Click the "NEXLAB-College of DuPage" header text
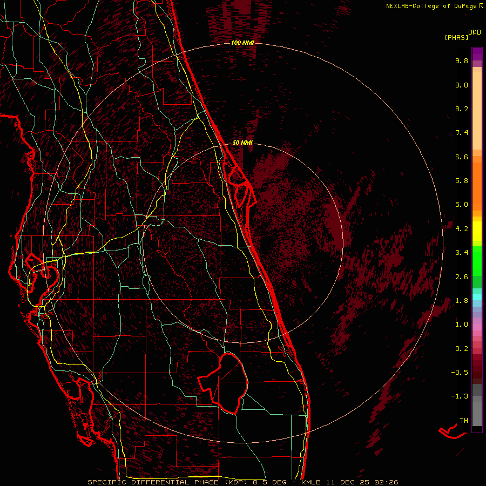Image resolution: width=486 pixels, height=486 pixels. click(x=432, y=6)
